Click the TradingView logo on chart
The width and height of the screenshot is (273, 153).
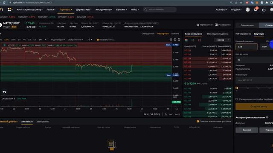point(5,92)
